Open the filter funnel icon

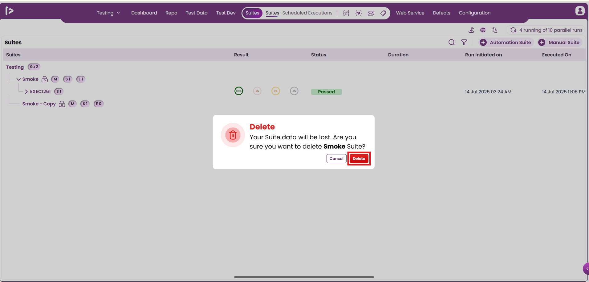click(x=464, y=42)
